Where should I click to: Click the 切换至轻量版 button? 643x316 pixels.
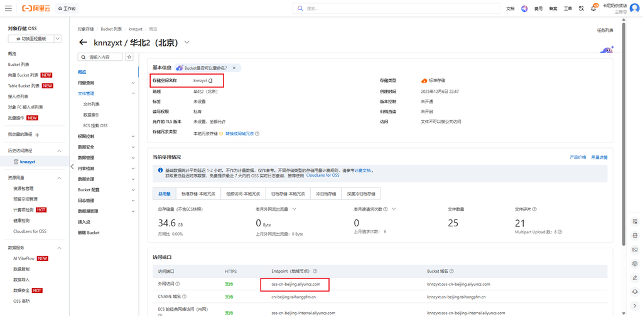pyautogui.click(x=31, y=39)
